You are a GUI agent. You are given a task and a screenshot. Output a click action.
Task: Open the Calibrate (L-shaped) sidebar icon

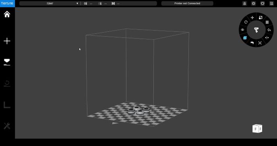pos(7,105)
